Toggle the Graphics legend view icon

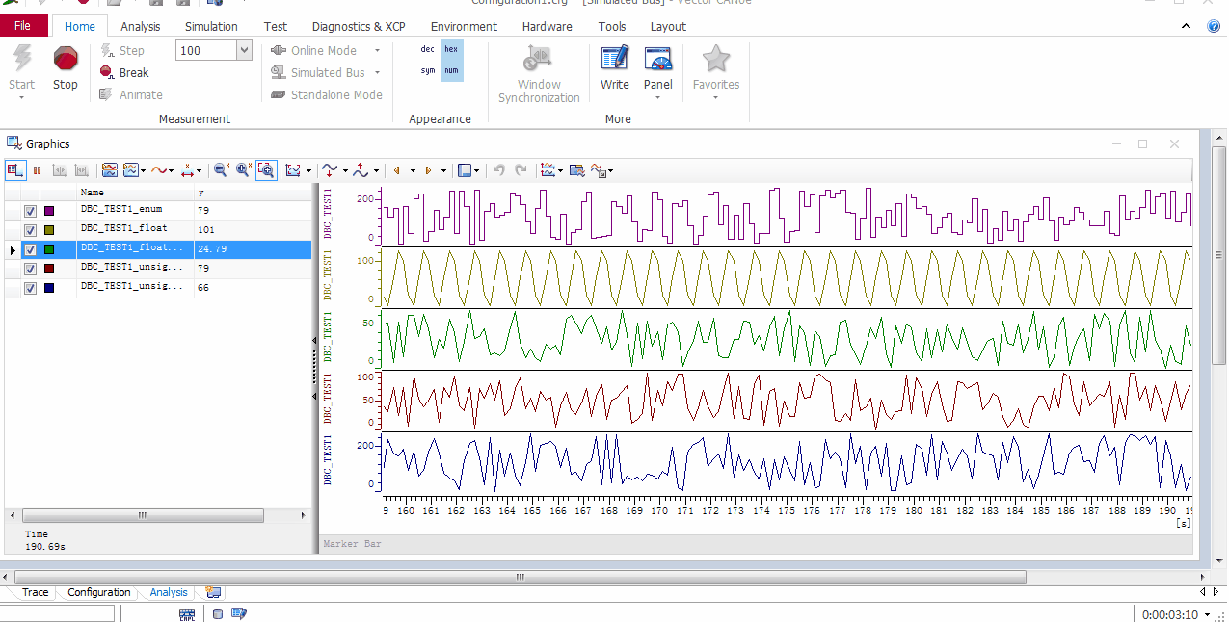[x=15, y=170]
